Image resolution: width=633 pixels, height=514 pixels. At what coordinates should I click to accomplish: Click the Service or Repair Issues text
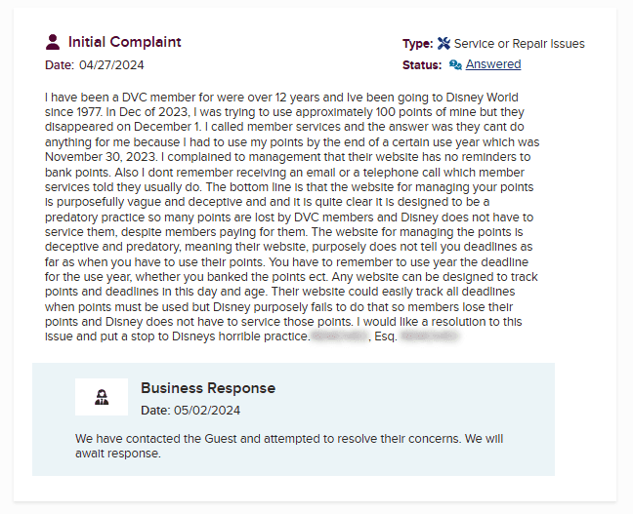(520, 43)
